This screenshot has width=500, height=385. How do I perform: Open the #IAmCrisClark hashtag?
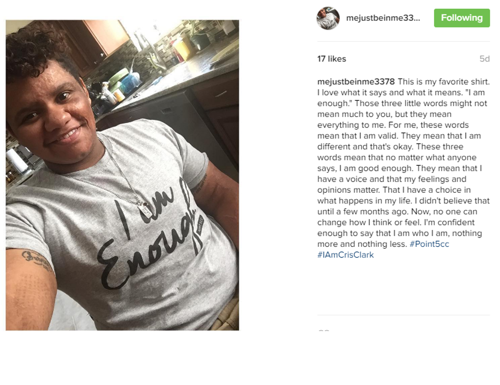click(x=345, y=255)
